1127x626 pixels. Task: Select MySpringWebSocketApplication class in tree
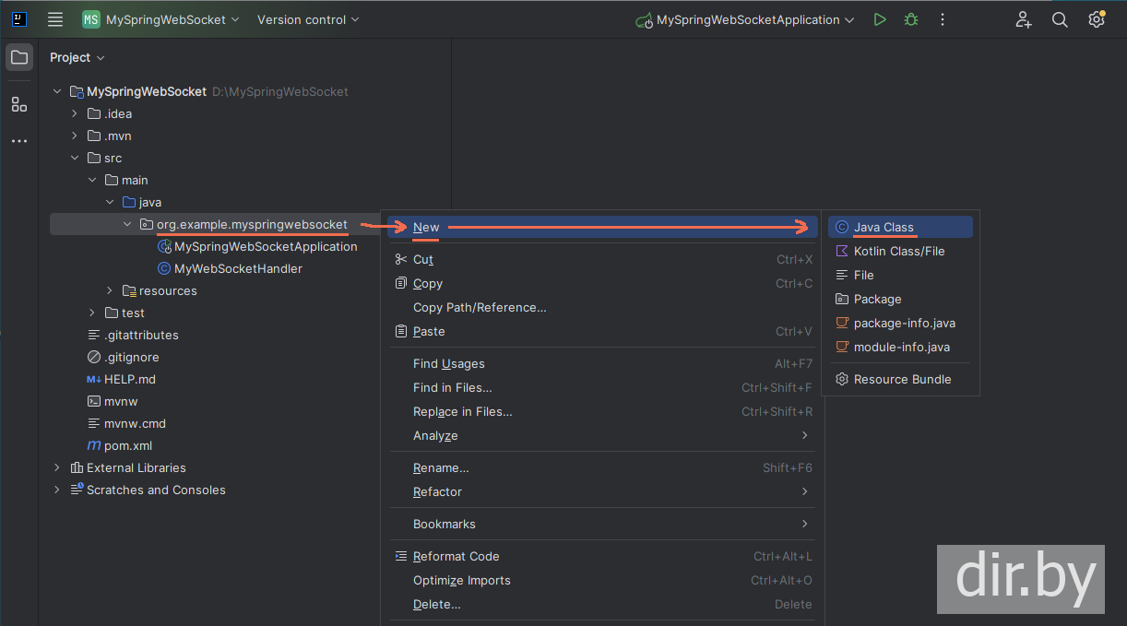click(x=266, y=246)
